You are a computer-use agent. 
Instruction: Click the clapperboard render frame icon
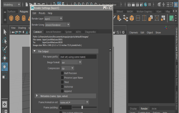click(133, 4)
